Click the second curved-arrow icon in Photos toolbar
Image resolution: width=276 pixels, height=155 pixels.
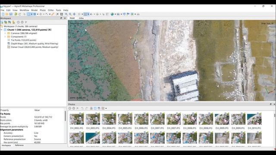[x=86, y=108]
